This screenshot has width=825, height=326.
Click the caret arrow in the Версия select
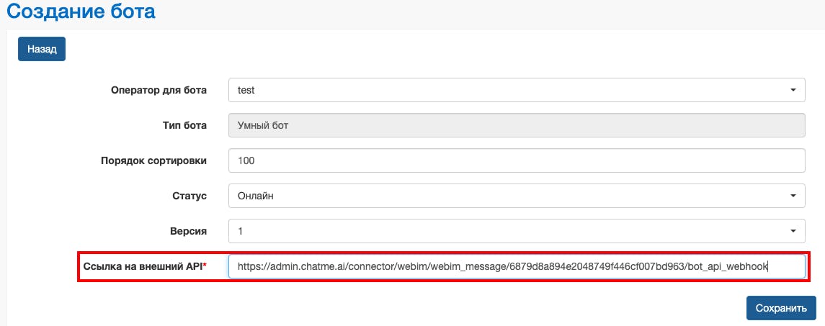(793, 231)
